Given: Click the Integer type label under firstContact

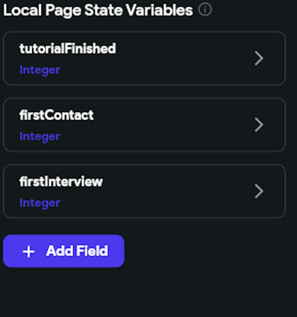Looking at the screenshot, I should pyautogui.click(x=40, y=137).
